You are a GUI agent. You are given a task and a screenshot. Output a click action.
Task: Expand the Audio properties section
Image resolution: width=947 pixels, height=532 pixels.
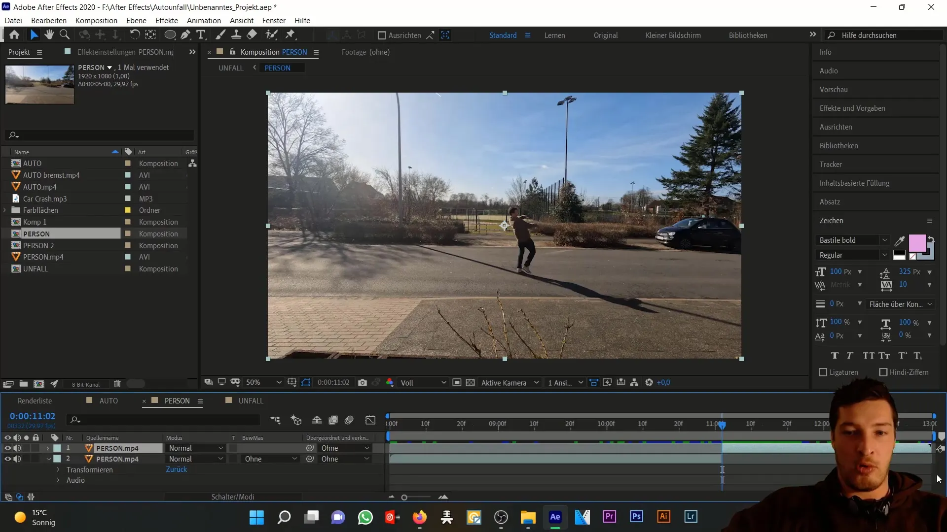tap(58, 480)
